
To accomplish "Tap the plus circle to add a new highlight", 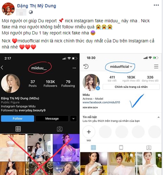I will pos(89,132).
